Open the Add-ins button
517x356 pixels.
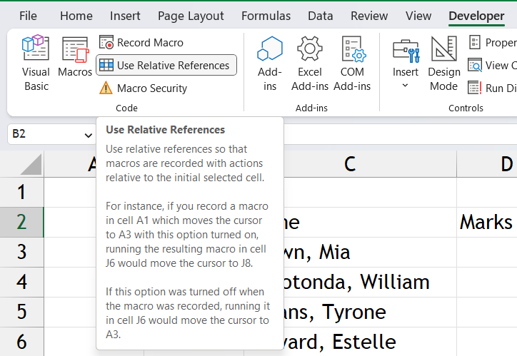point(270,63)
